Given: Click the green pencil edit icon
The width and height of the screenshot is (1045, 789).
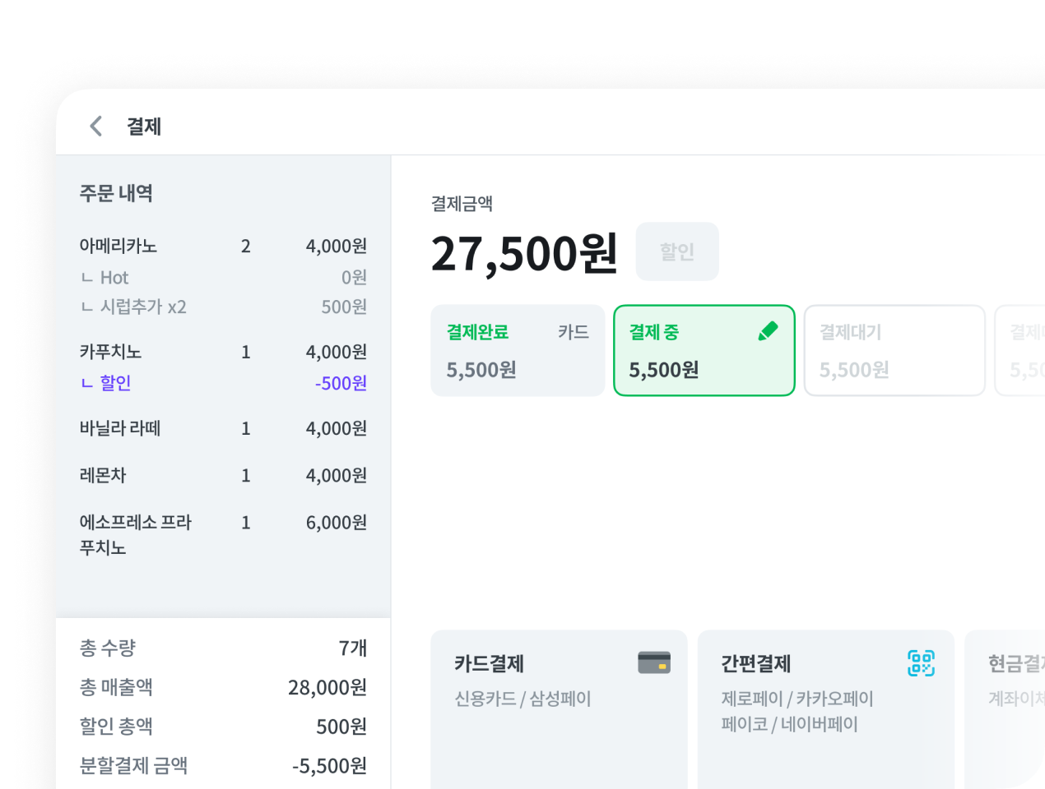Looking at the screenshot, I should [768, 331].
